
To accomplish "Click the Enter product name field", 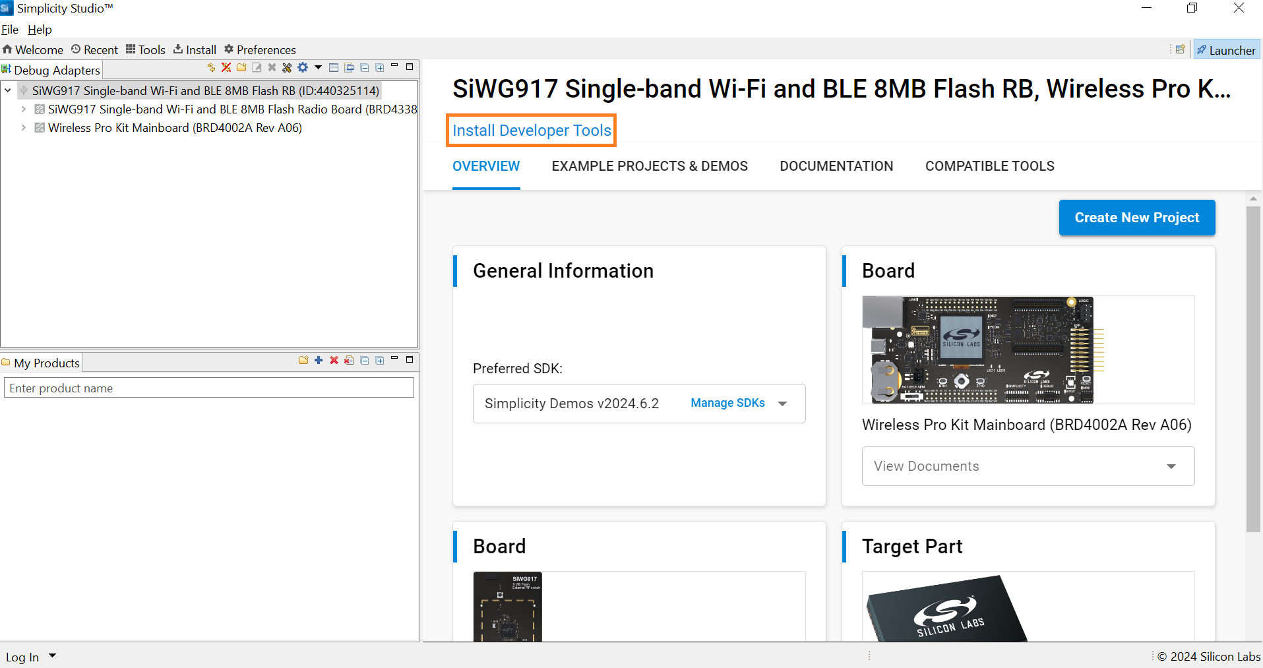I will point(209,388).
